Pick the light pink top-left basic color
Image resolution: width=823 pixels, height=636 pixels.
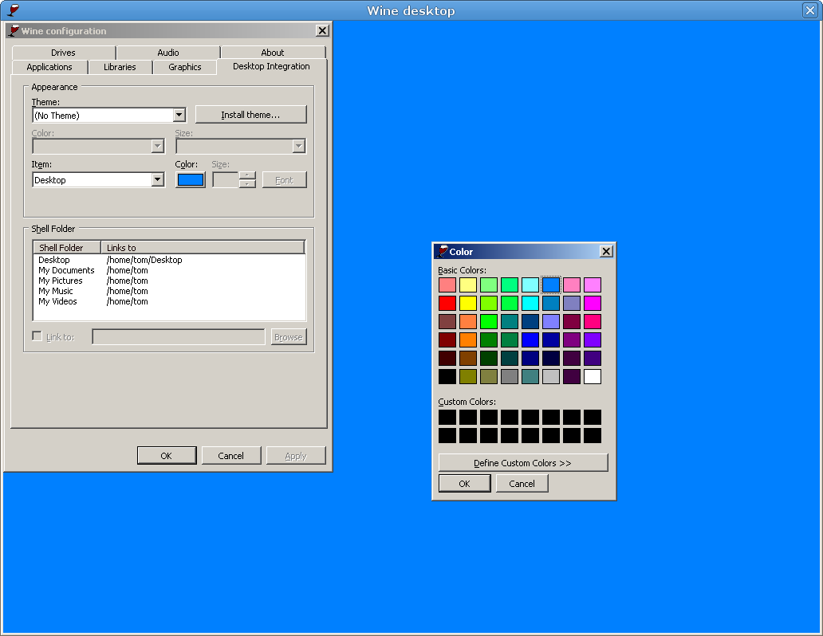[447, 285]
